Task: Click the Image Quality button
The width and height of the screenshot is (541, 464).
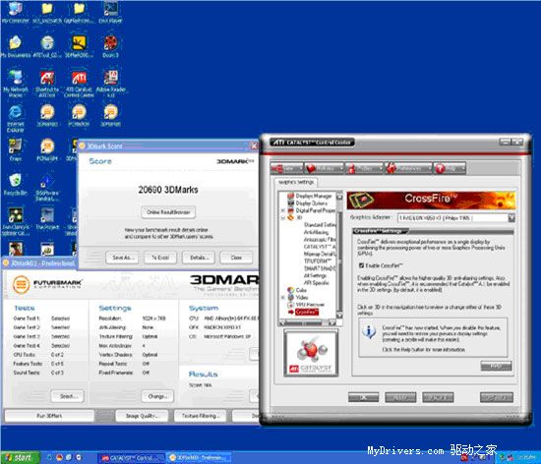Action: (x=143, y=416)
